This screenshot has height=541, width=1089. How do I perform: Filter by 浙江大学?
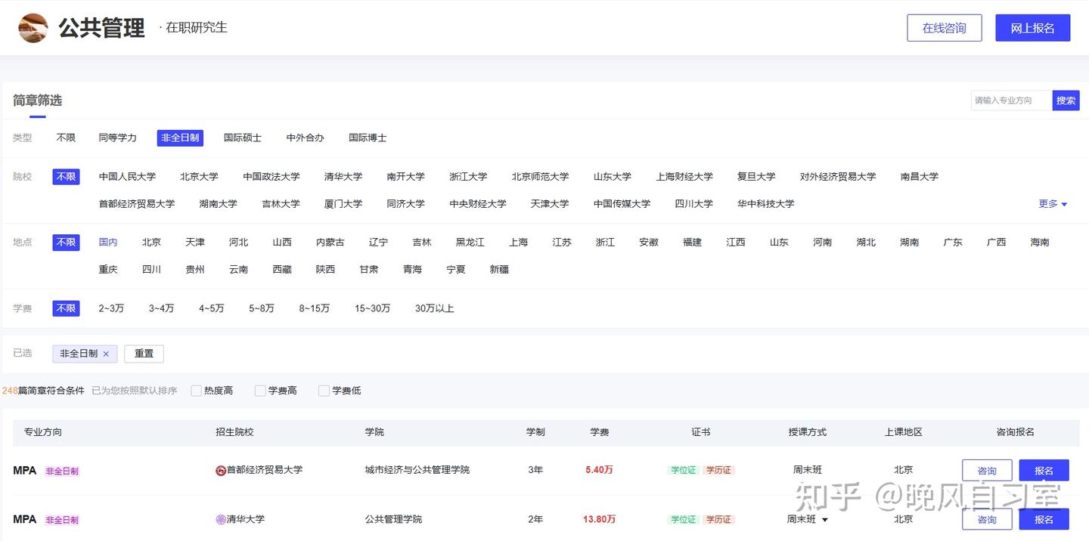[x=468, y=177]
